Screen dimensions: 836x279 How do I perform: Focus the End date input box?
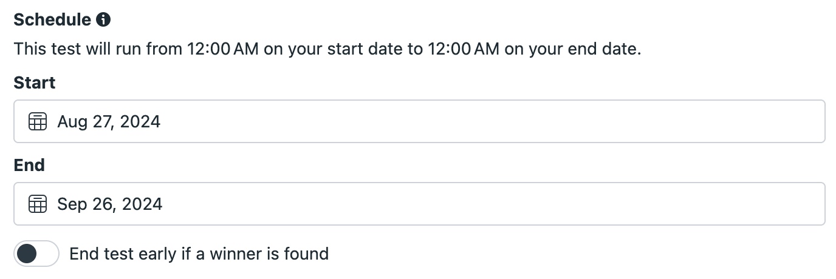[419, 204]
